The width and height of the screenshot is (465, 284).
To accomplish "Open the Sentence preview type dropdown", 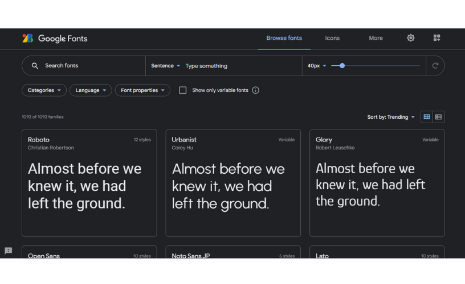I will (165, 66).
